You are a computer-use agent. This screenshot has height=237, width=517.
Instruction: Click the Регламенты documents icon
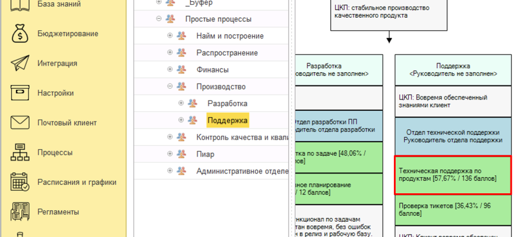pyautogui.click(x=20, y=212)
